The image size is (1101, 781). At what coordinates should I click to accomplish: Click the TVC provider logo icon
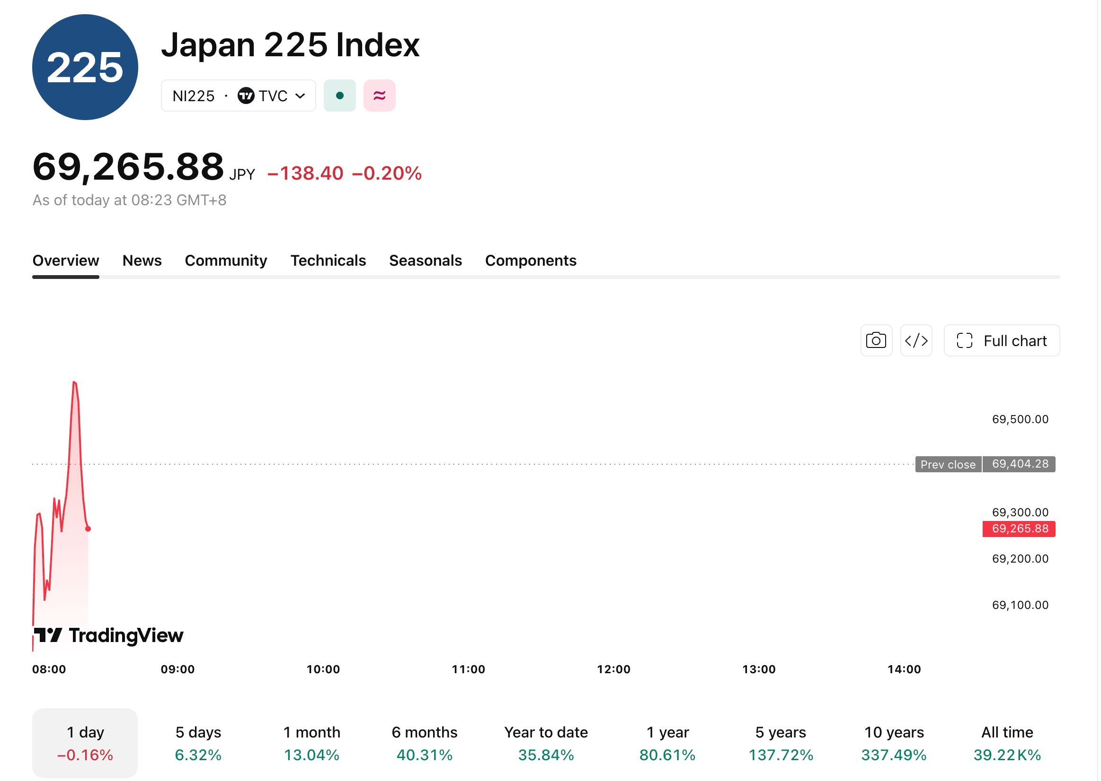[246, 95]
